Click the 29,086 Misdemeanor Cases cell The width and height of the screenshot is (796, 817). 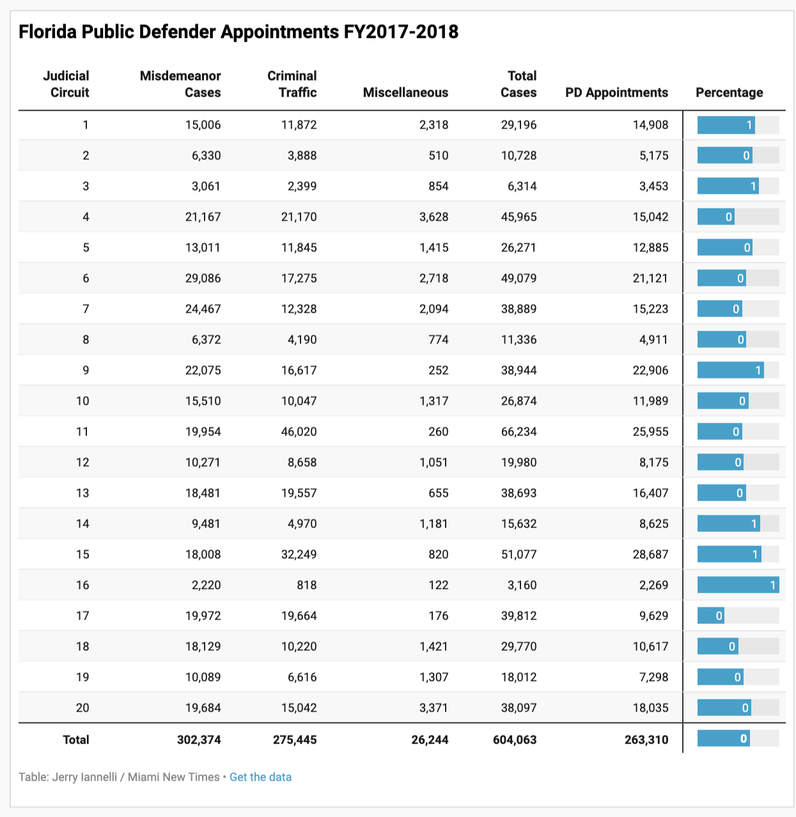(203, 278)
